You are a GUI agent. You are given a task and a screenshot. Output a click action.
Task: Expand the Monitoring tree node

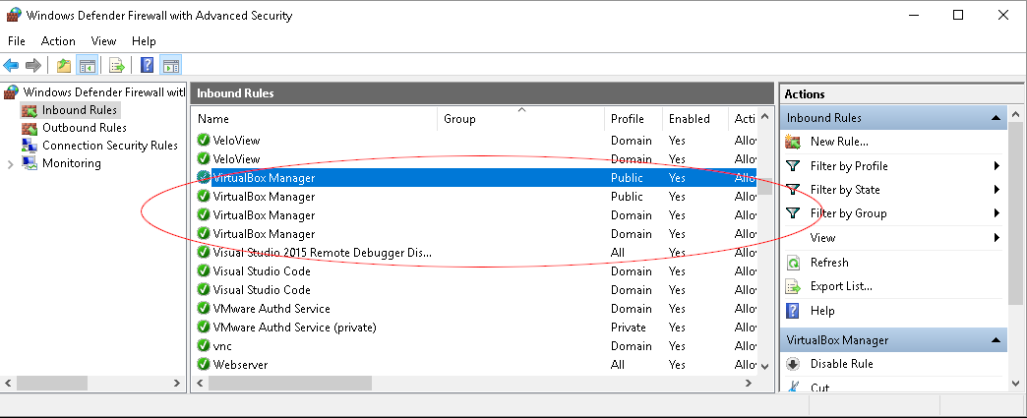[10, 164]
